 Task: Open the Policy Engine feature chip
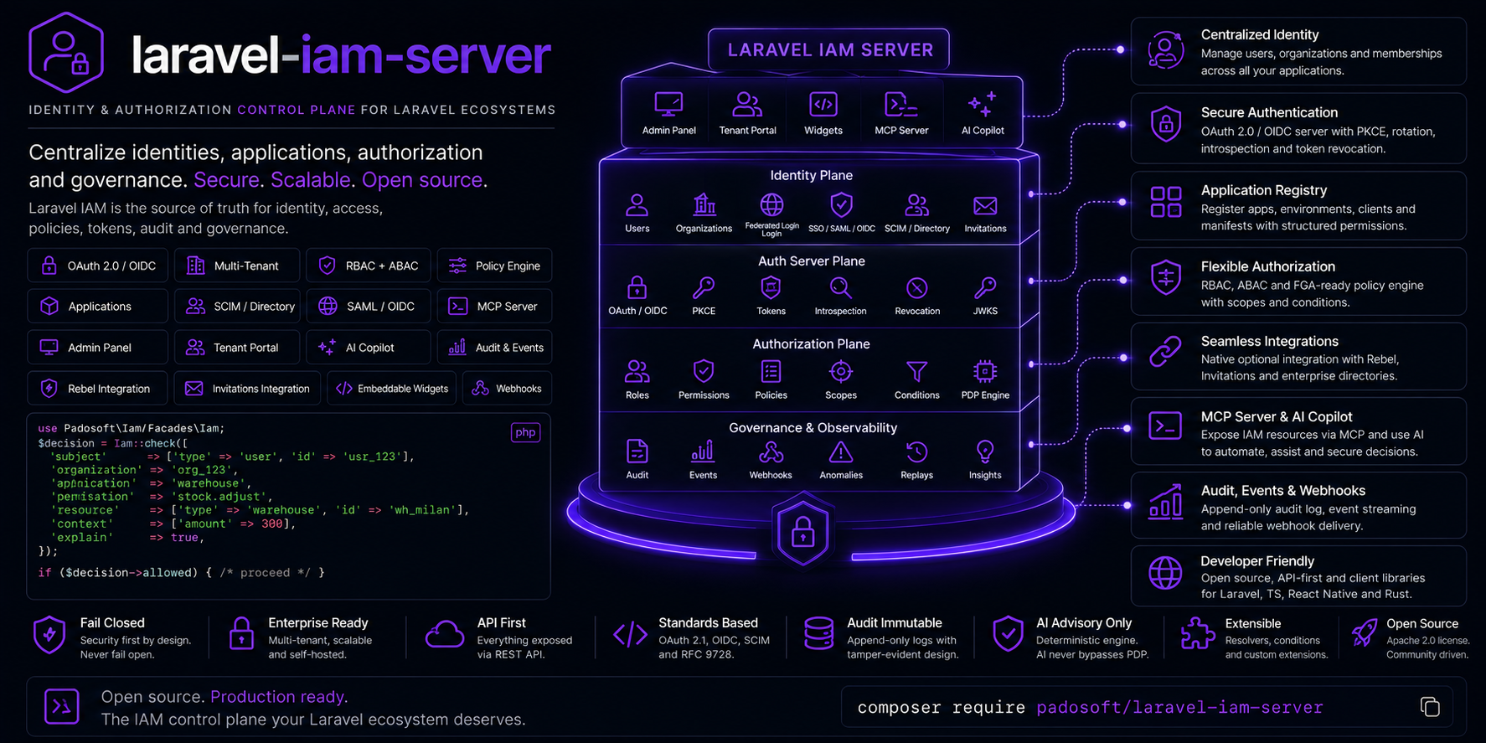pos(494,266)
